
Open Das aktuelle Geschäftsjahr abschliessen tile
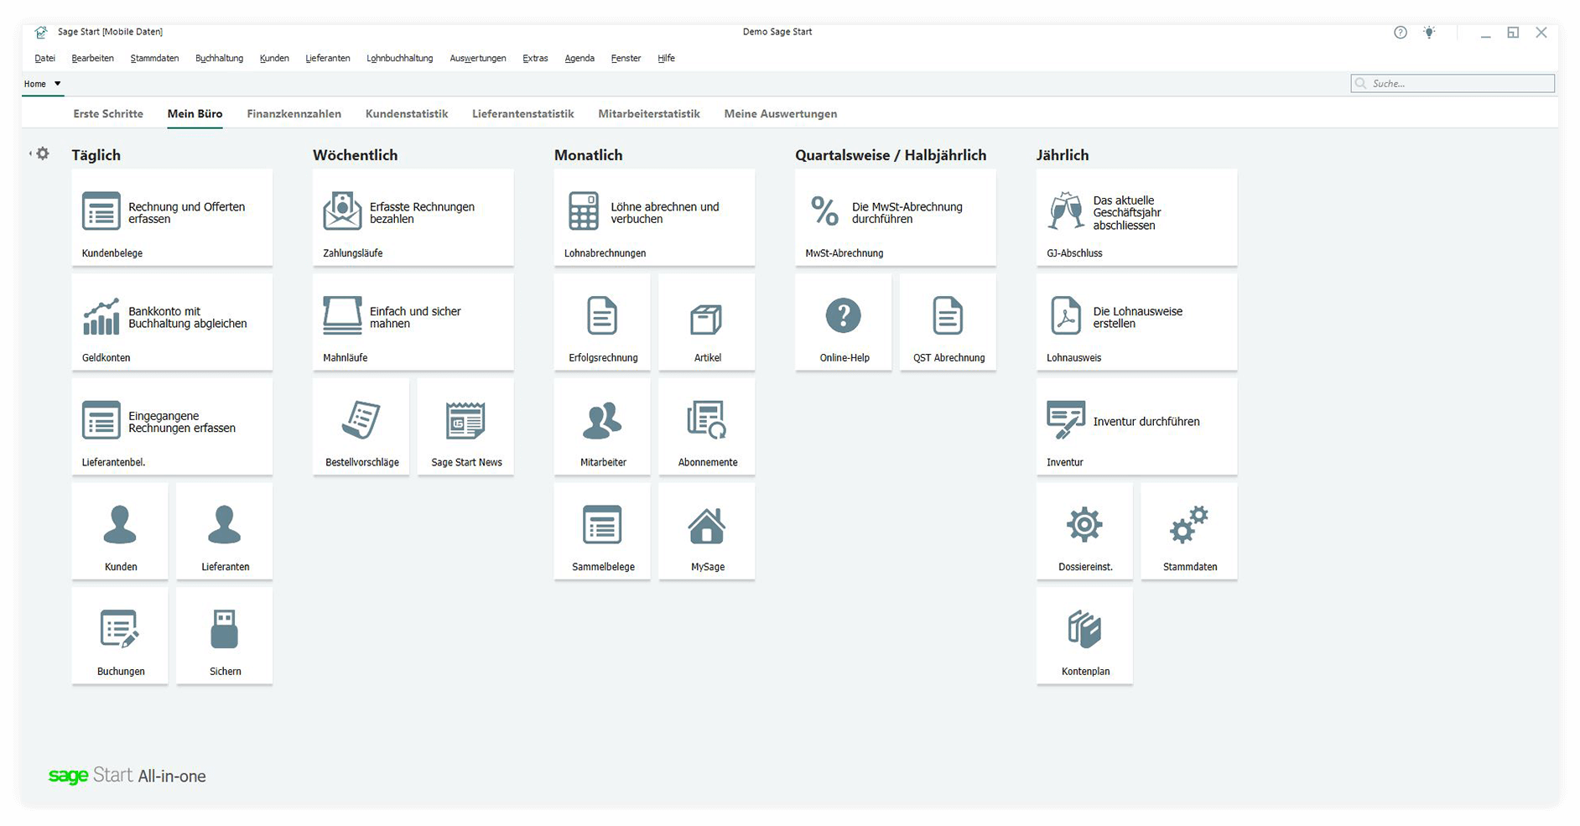tap(1136, 217)
